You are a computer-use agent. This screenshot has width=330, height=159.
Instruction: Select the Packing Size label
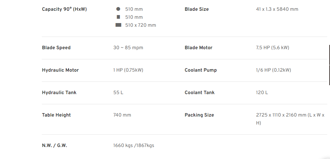199,115
